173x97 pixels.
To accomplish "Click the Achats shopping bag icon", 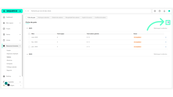I will click(4, 40).
